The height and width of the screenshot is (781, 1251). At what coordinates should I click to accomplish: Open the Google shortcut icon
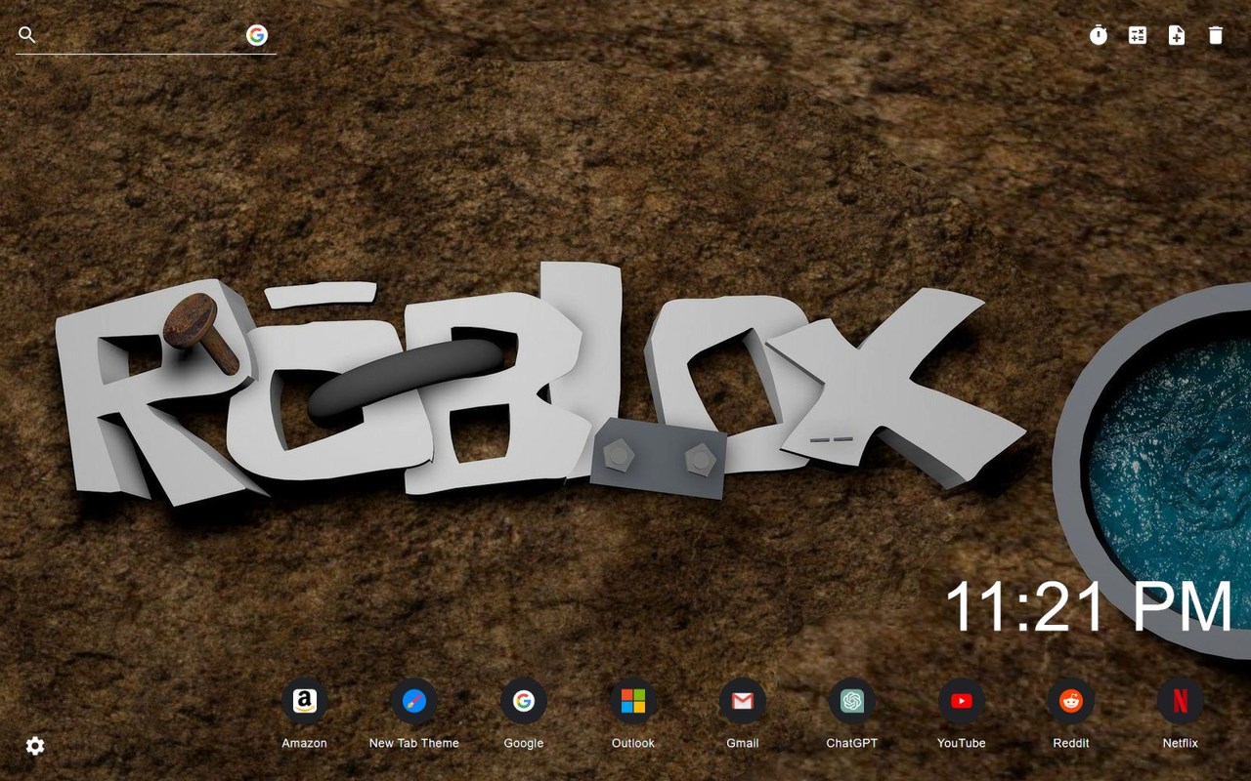tap(524, 701)
